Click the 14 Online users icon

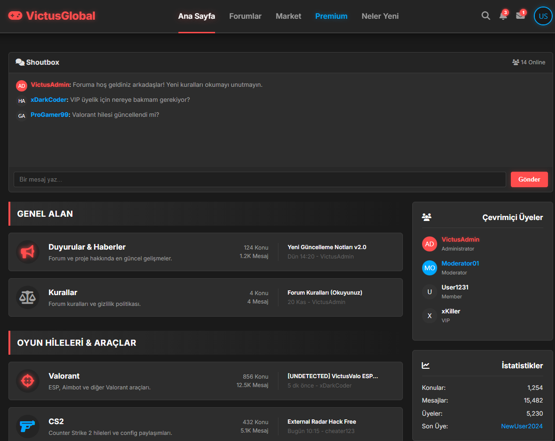click(x=516, y=62)
